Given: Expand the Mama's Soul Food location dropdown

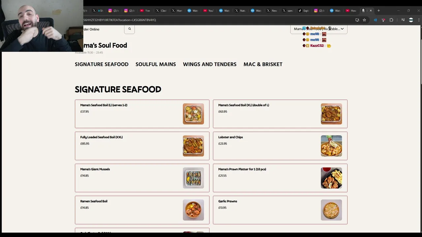Looking at the screenshot, I should point(319,29).
